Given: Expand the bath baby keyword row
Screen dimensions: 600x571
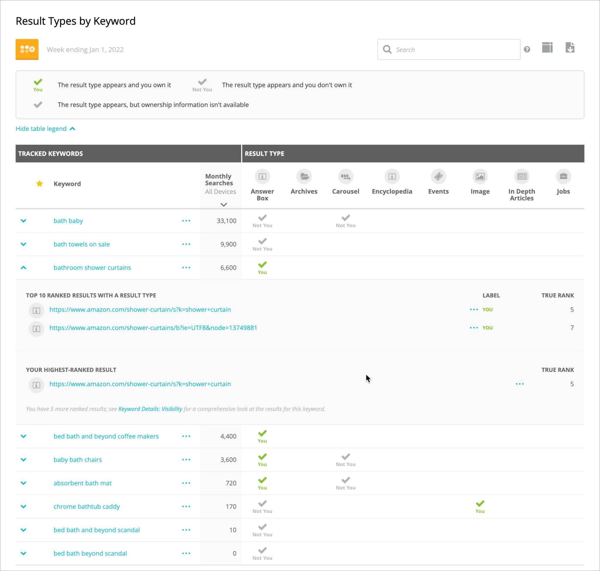Looking at the screenshot, I should point(23,221).
